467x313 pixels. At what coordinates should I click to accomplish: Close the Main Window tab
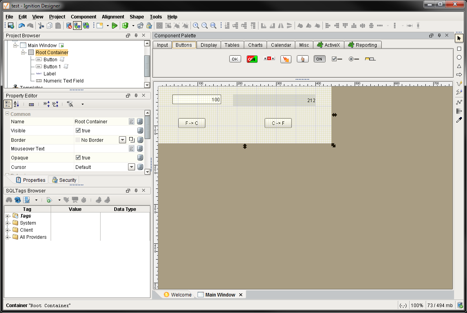pyautogui.click(x=241, y=295)
